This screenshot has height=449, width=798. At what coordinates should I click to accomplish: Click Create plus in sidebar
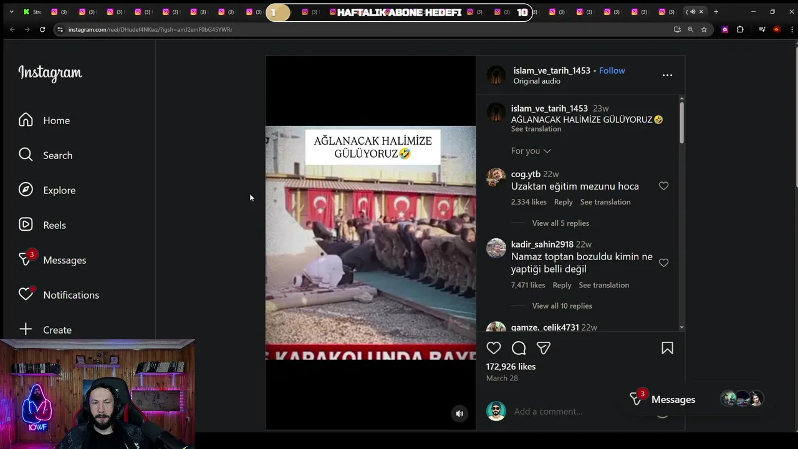[45, 330]
